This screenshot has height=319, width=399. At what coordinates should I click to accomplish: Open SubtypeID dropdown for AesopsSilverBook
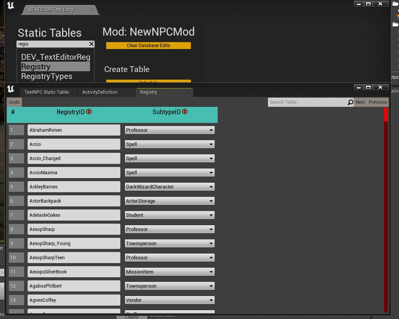click(169, 272)
